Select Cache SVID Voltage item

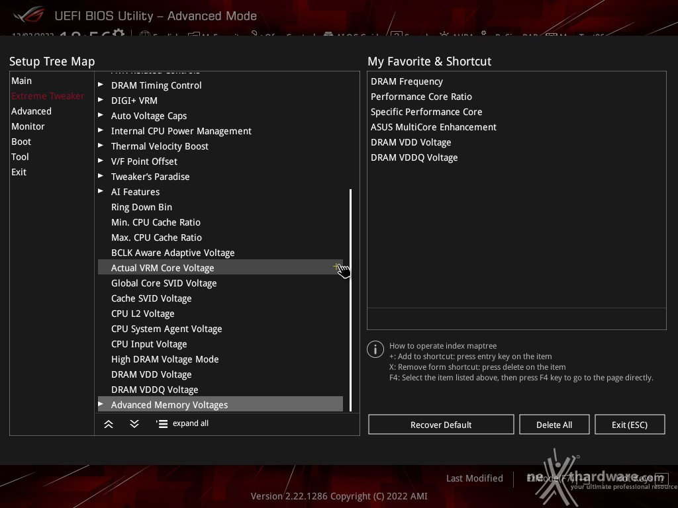[x=220, y=298]
